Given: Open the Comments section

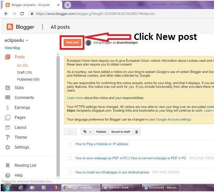Looking at the screenshot, I should 24,98.
